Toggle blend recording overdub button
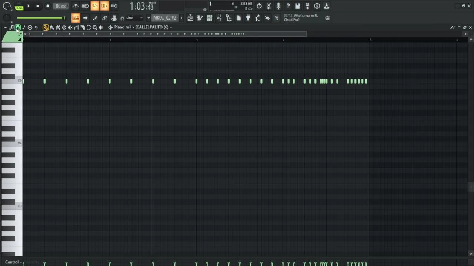 coord(104,6)
